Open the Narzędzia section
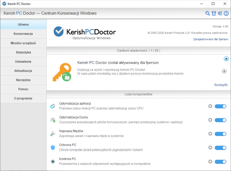This screenshot has width=231, height=171. click(23, 80)
